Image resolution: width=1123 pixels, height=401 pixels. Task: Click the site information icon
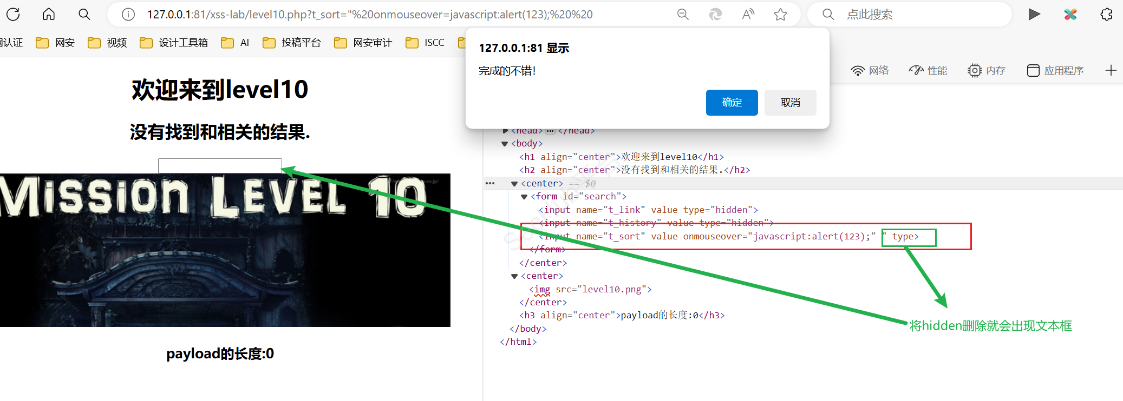point(128,15)
